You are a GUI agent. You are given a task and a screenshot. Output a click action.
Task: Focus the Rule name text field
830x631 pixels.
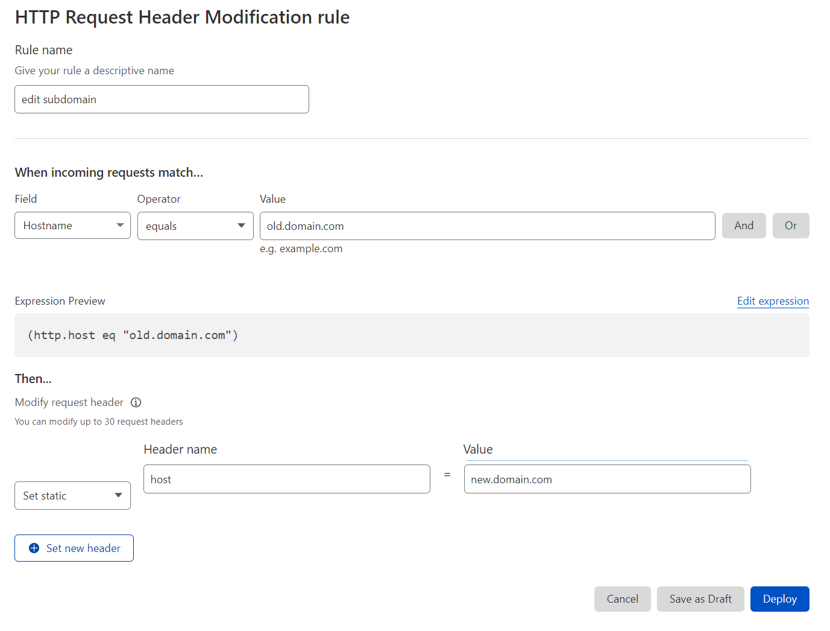(x=162, y=100)
